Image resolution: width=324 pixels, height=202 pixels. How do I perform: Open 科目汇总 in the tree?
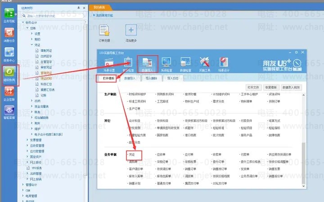46,84
